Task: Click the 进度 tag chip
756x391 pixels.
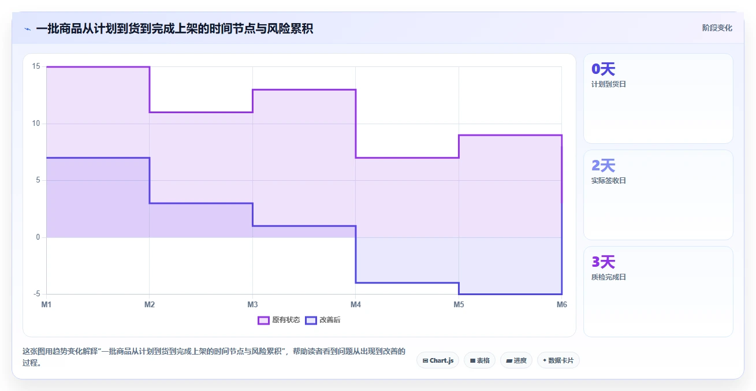Action: coord(516,360)
